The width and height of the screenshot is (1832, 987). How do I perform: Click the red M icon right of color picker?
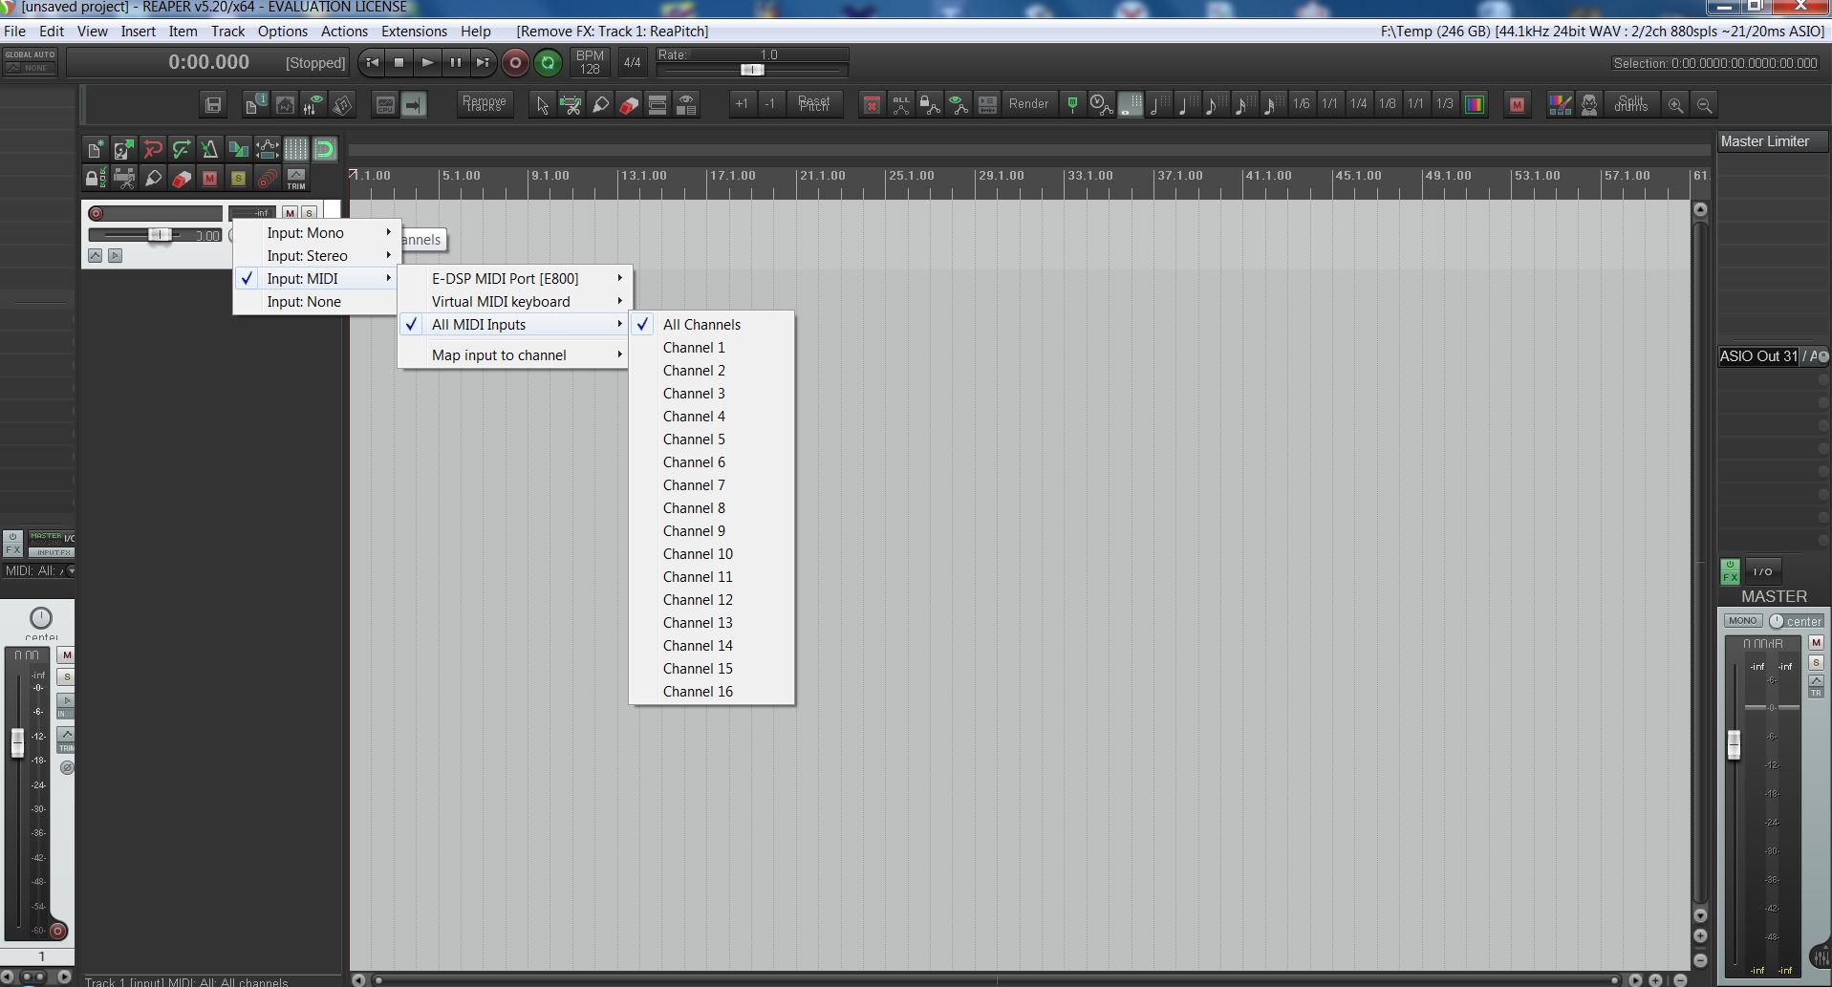coord(1517,104)
